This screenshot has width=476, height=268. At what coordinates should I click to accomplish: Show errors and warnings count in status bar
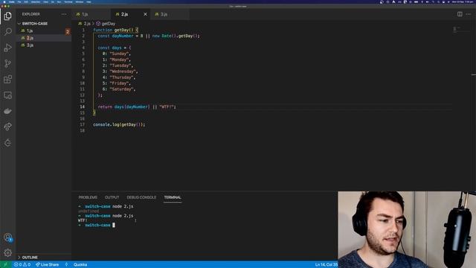(22, 265)
